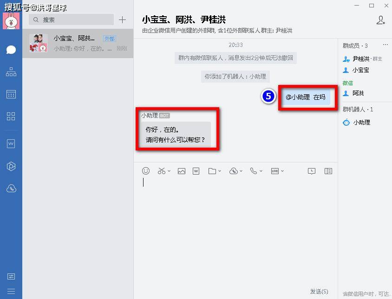Open the calendar icon in left sidebar
392x299 pixels.
[x=11, y=94]
